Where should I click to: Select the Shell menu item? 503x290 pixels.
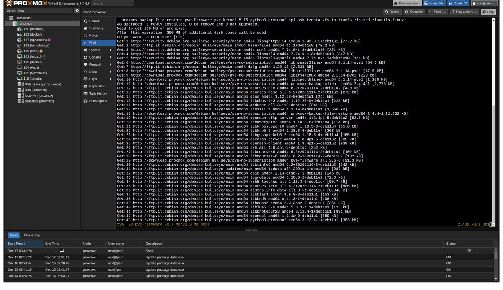(99, 43)
